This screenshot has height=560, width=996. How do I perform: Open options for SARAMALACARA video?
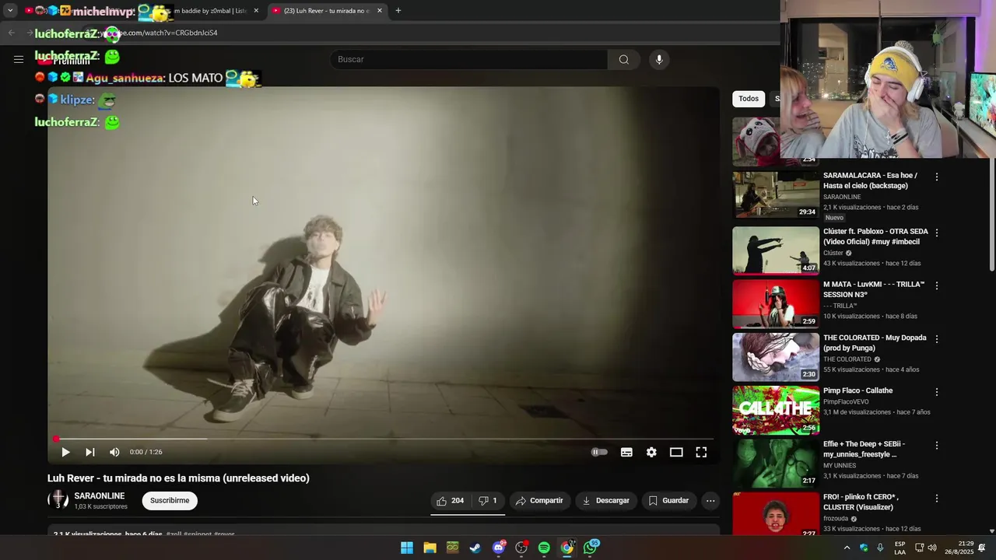[x=937, y=177]
